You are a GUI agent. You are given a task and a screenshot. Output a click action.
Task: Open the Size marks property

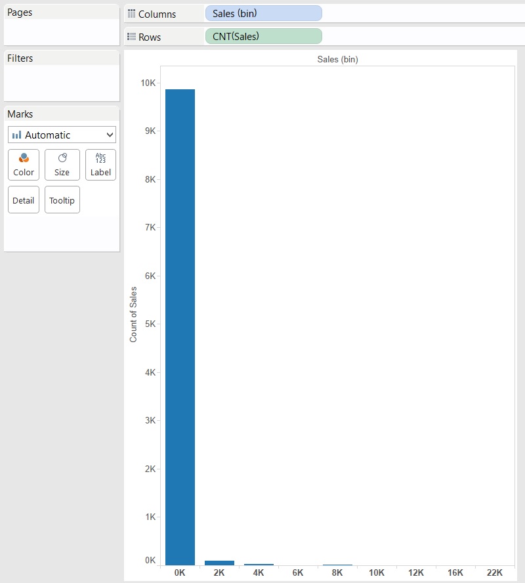62,164
